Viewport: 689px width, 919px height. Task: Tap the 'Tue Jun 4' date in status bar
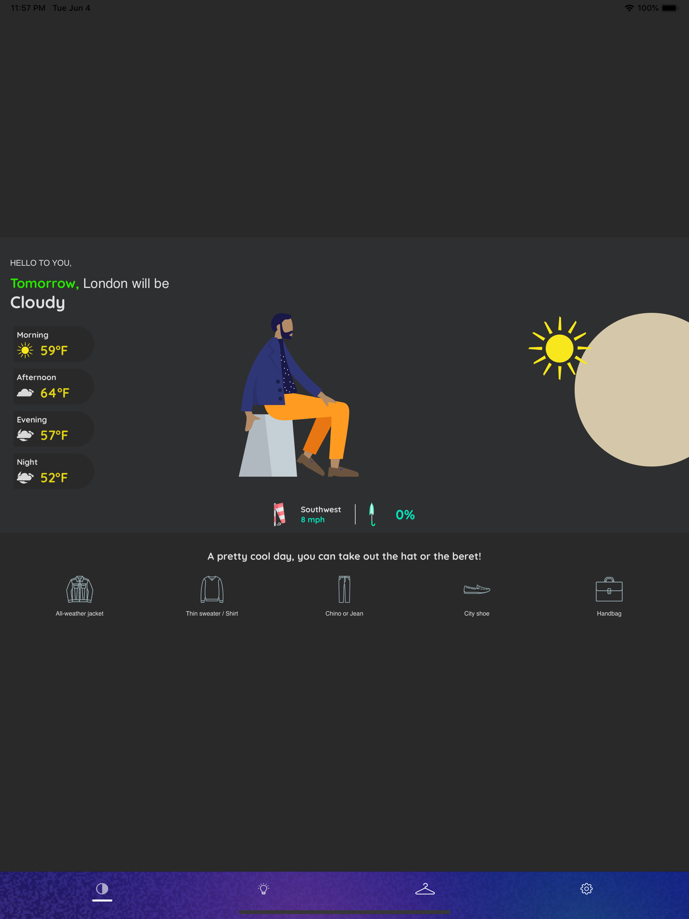click(x=71, y=8)
